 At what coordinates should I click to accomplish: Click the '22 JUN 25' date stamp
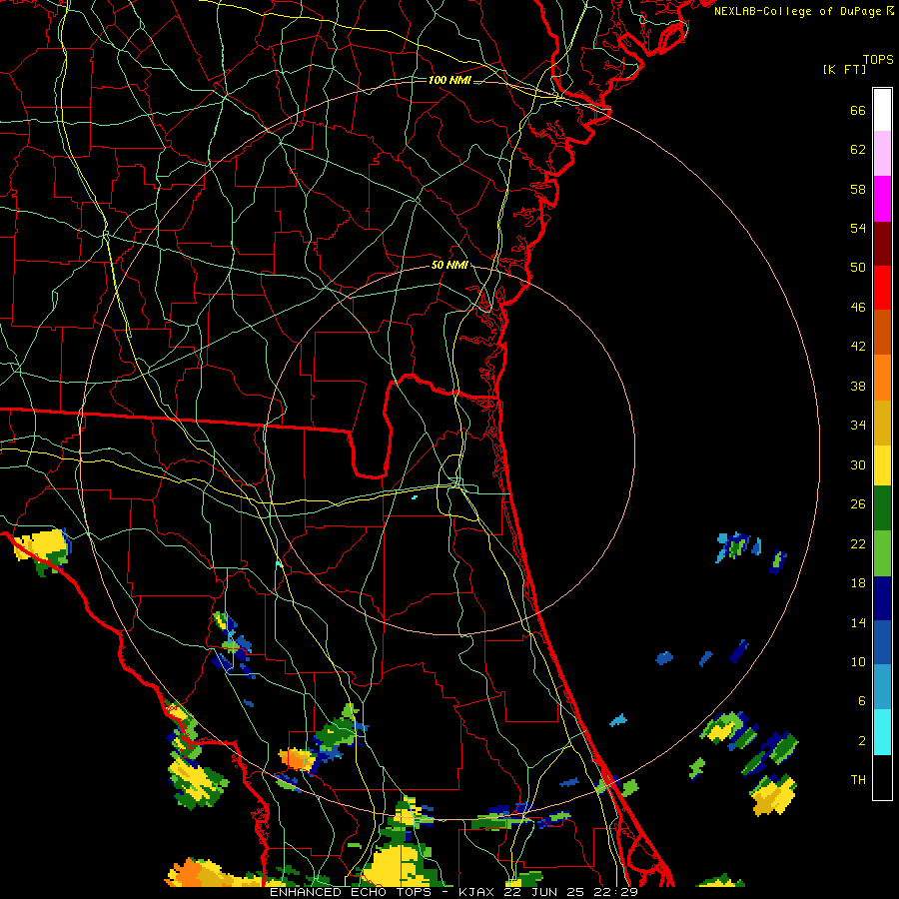click(544, 892)
